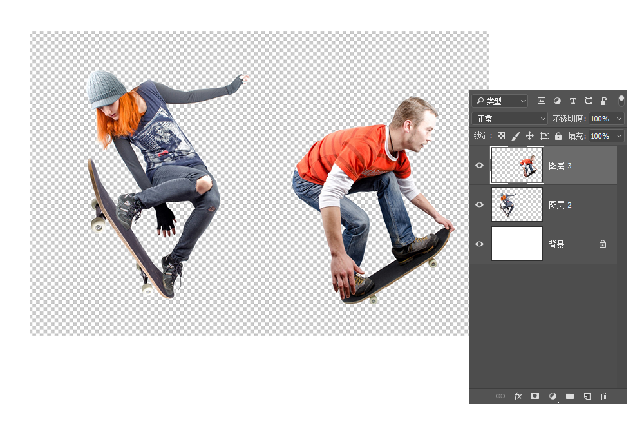
Task: Expand the 不透明度 opacity slider arrow
Action: [619, 119]
